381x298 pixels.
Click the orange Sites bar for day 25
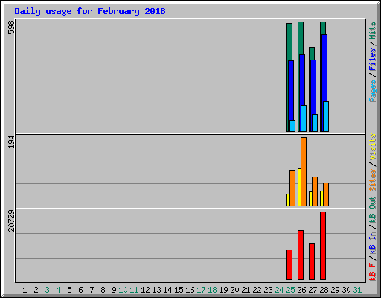pos(292,188)
